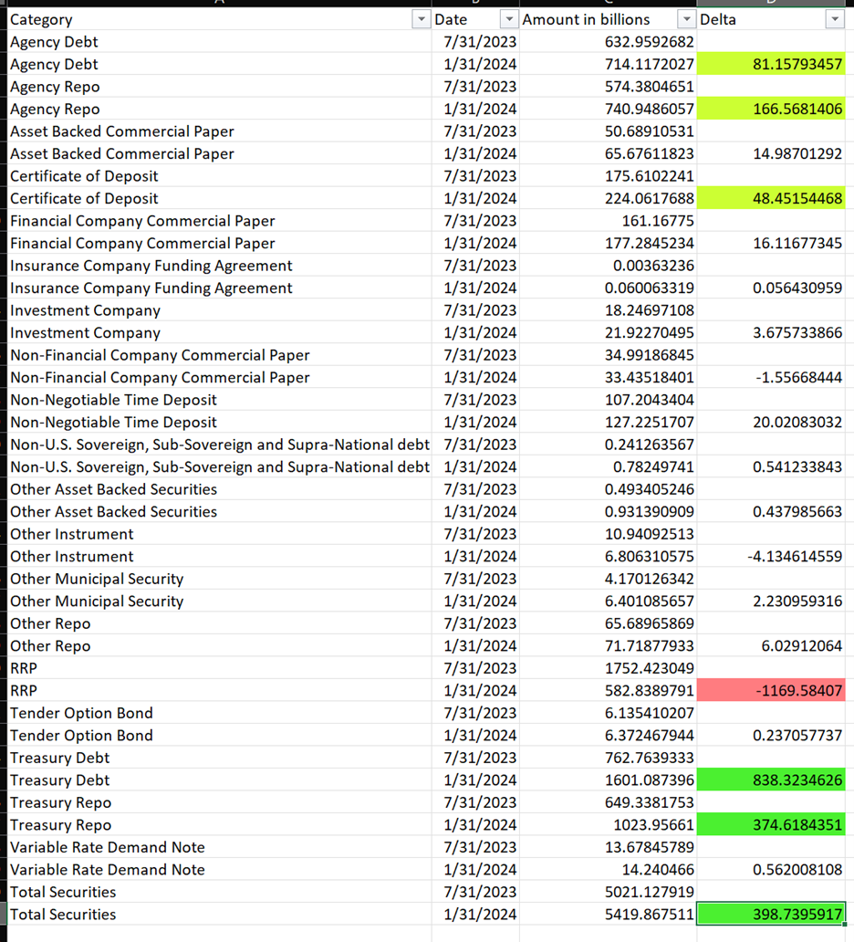Viewport: 854px width, 942px height.
Task: Select amount cell 0.00363236
Action: coord(608,266)
